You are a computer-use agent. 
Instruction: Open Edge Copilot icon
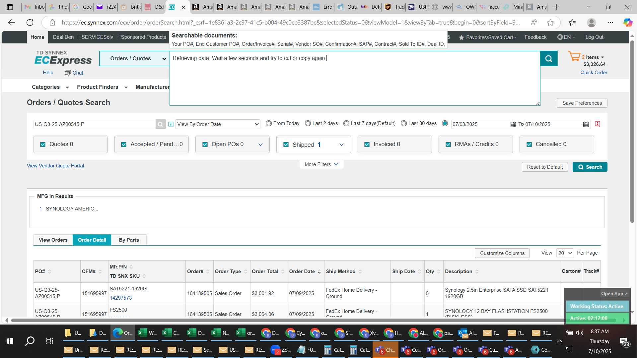pyautogui.click(x=627, y=23)
